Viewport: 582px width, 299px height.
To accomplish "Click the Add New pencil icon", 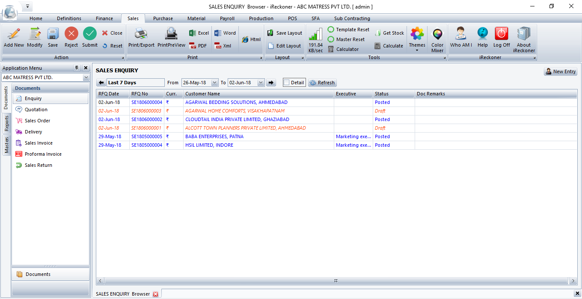I will pos(14,34).
